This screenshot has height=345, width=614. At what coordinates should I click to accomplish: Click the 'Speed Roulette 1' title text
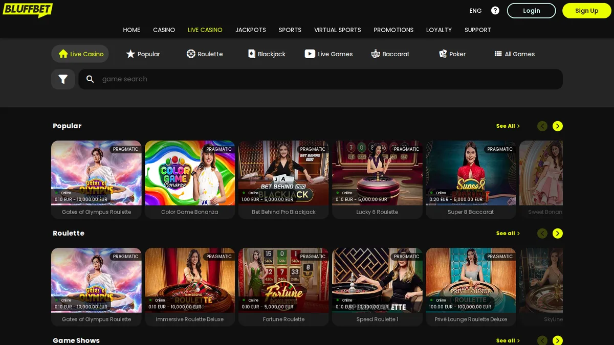377,319
